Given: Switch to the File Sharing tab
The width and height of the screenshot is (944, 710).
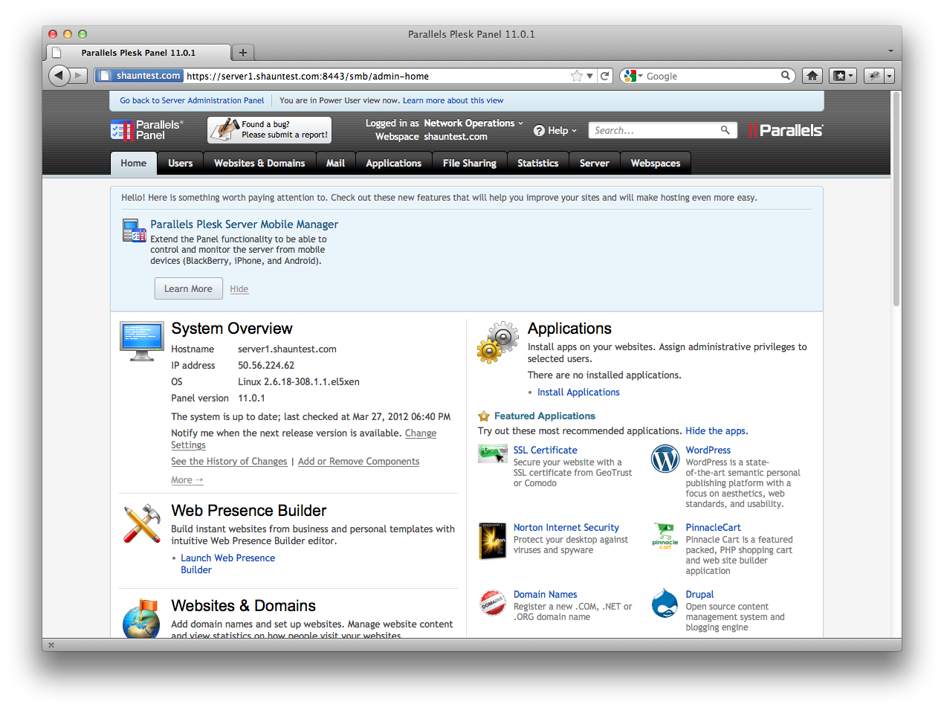Looking at the screenshot, I should pos(469,164).
